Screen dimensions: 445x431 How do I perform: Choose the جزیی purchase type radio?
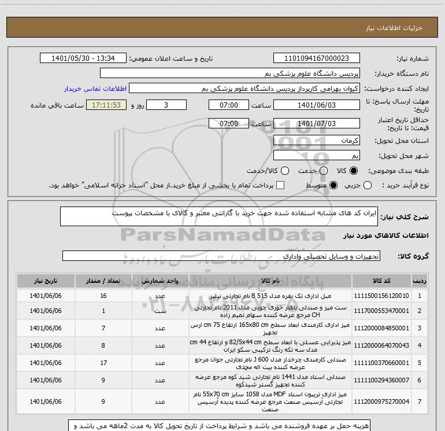point(368,186)
